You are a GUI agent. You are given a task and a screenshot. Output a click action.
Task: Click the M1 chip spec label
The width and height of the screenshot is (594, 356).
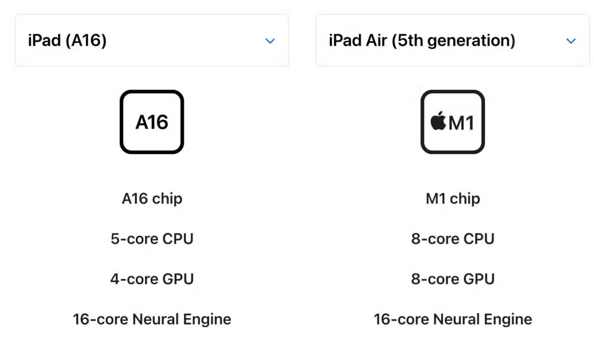click(452, 199)
